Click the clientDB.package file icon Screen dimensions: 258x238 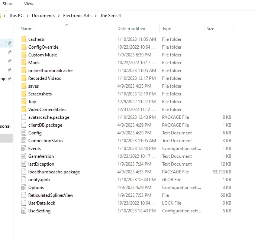tap(24, 125)
